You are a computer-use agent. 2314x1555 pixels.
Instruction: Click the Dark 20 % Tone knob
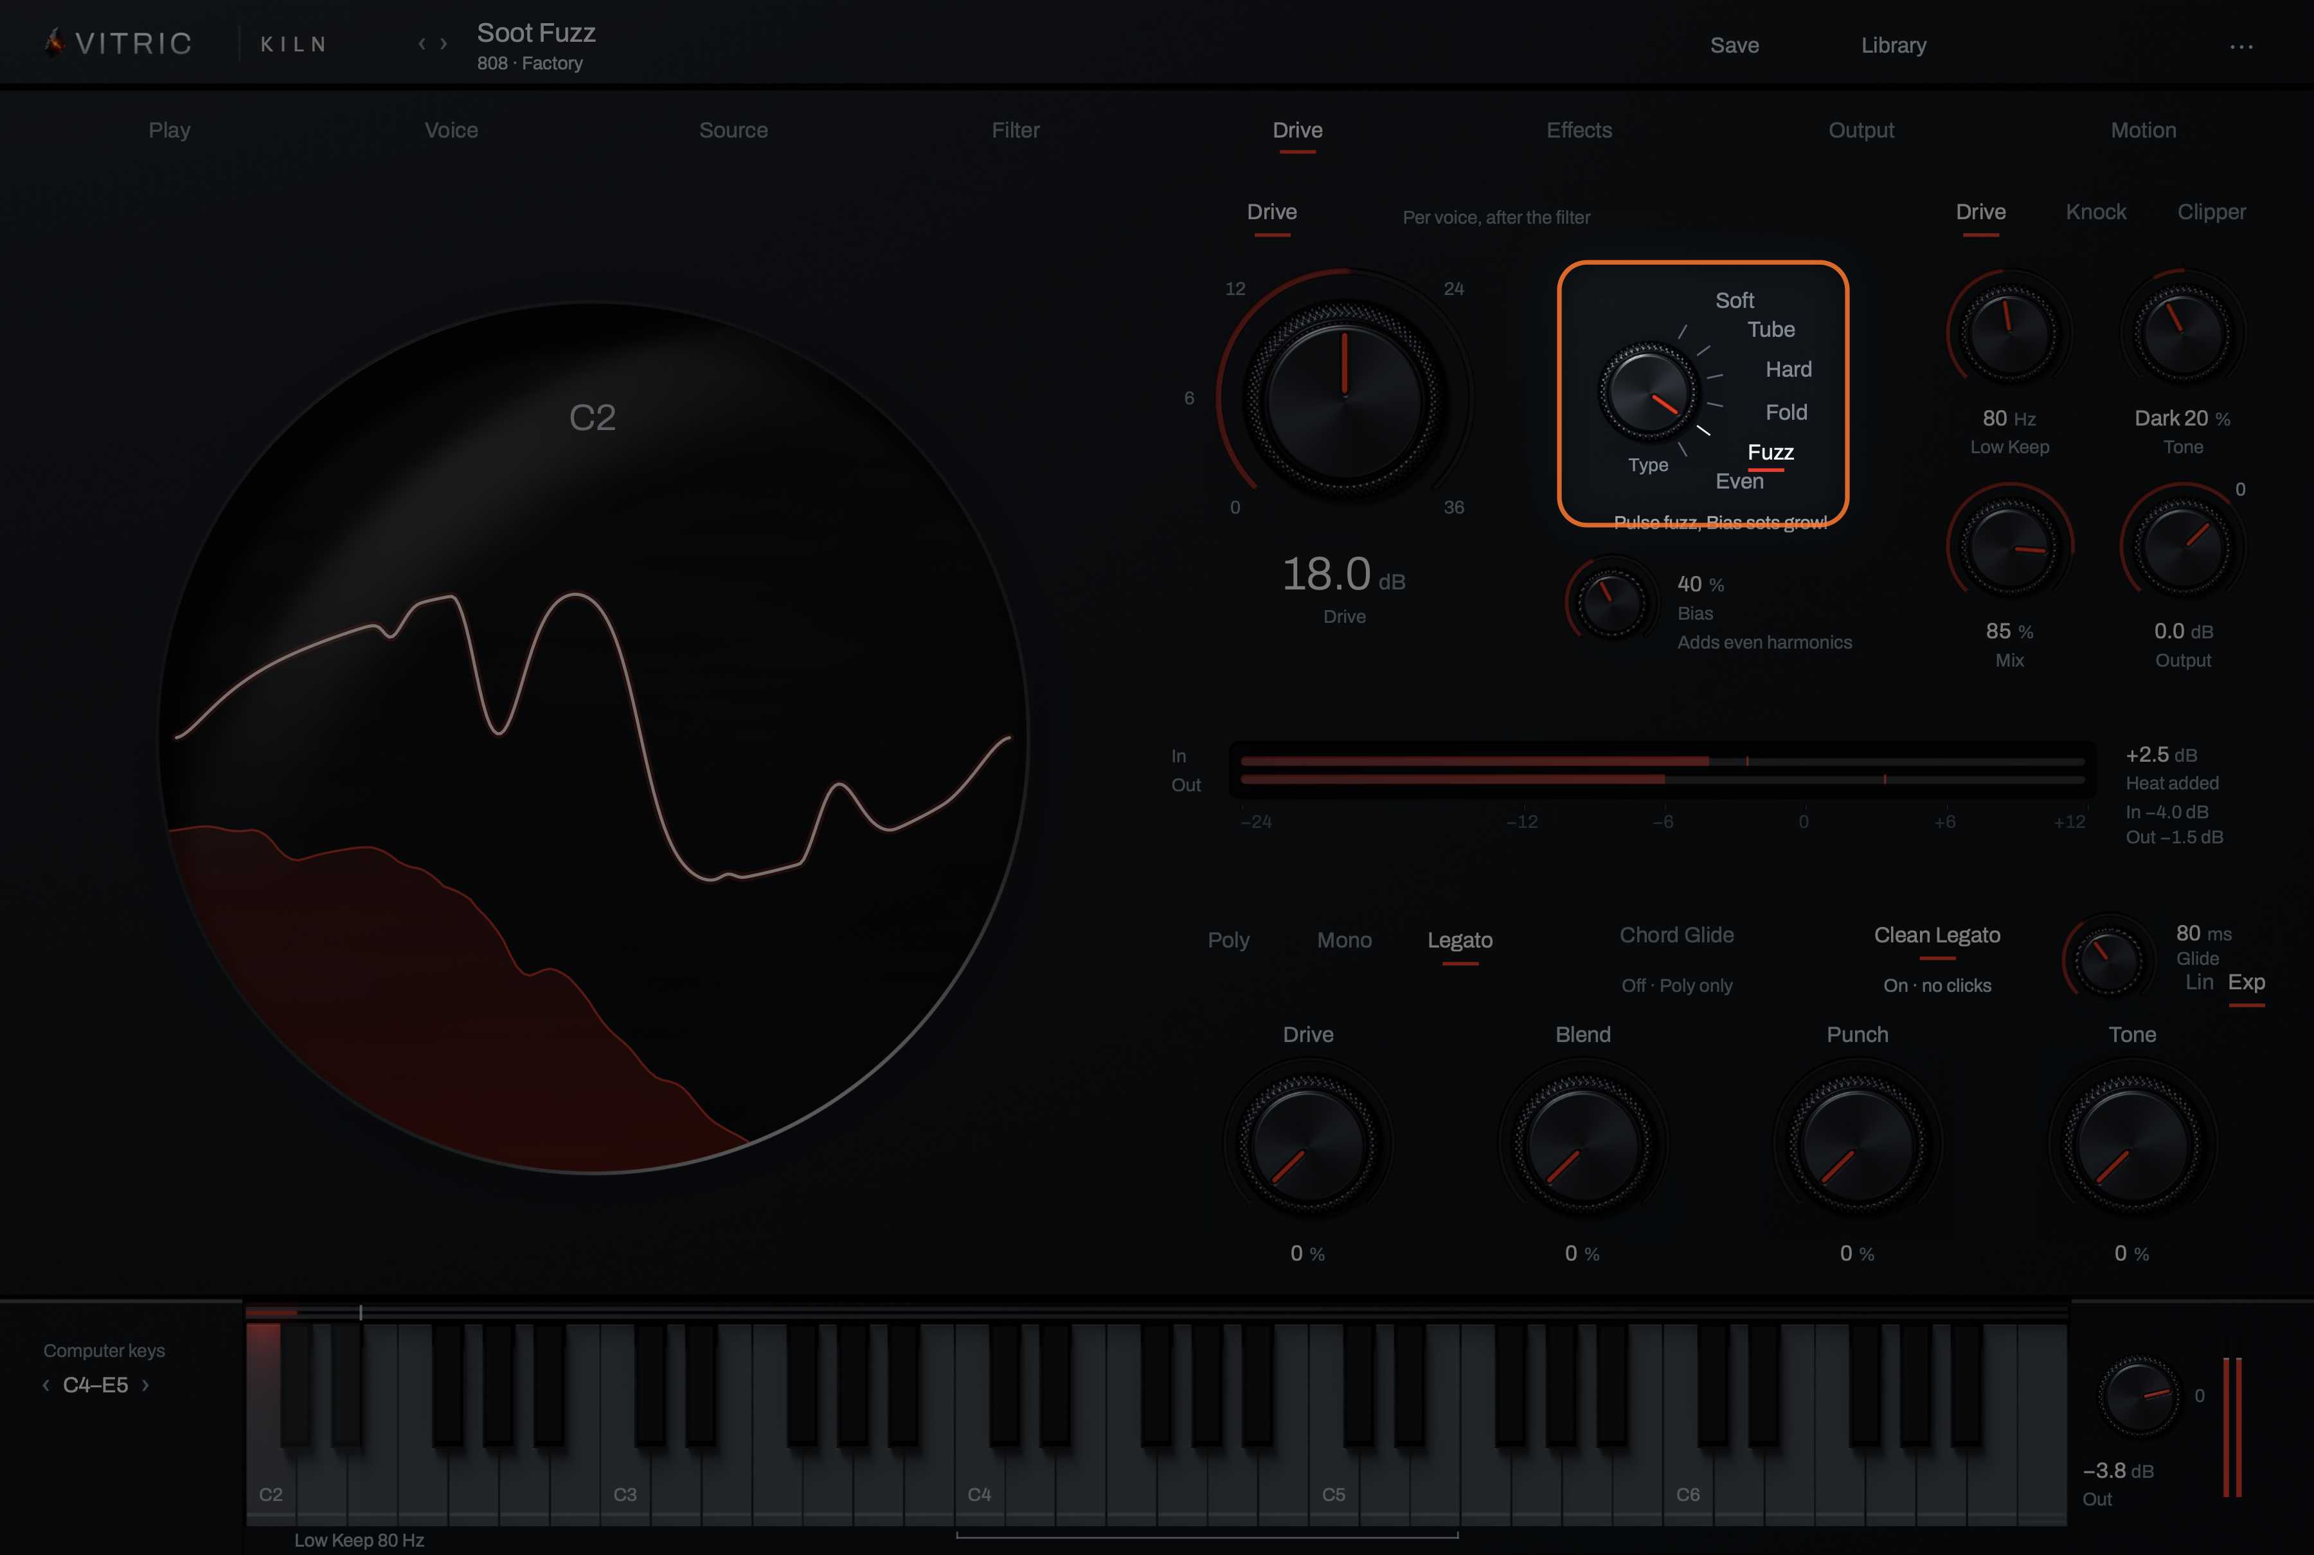[x=2182, y=334]
